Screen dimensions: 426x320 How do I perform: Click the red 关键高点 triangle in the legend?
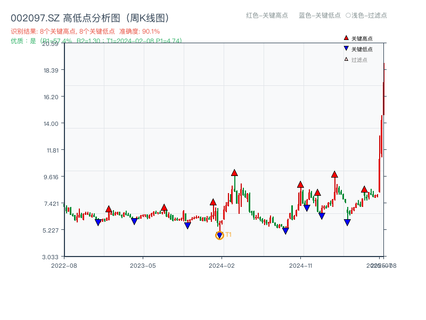pyautogui.click(x=346, y=38)
